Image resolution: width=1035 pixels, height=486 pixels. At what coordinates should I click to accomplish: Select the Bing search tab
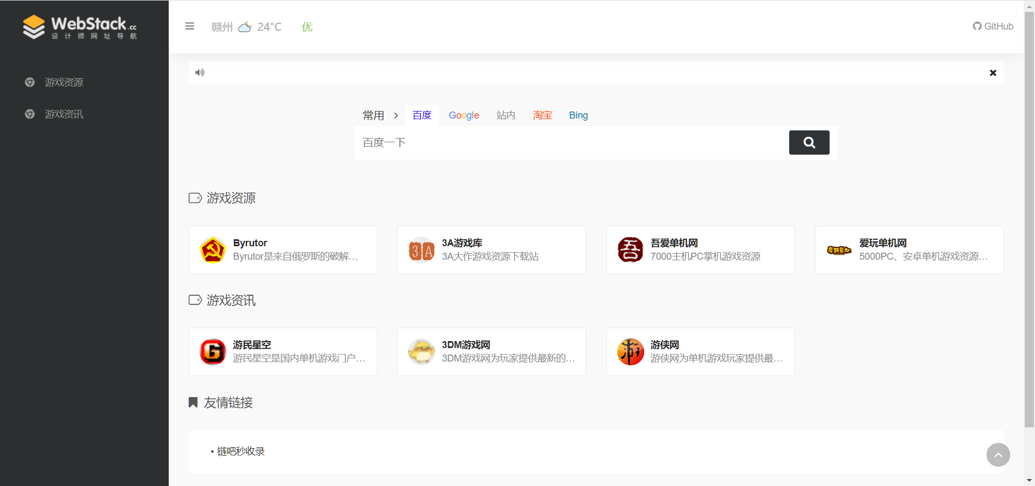578,115
